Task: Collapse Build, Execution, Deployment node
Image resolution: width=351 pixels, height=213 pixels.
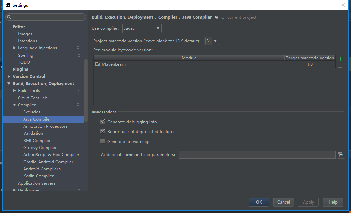Action: [9, 83]
